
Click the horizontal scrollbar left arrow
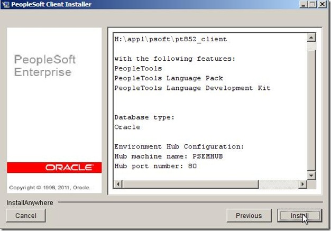(x=117, y=184)
